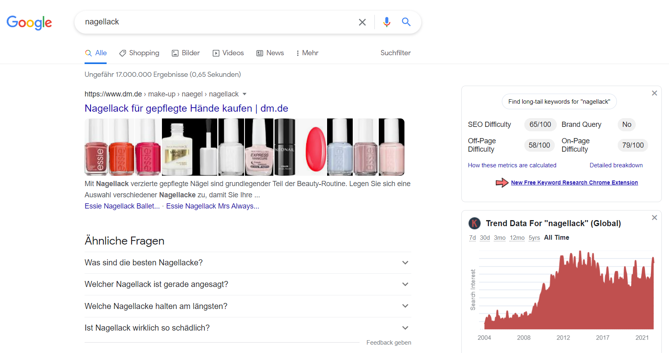669x353 pixels.
Task: Open the Mehr menu
Action: tap(307, 53)
